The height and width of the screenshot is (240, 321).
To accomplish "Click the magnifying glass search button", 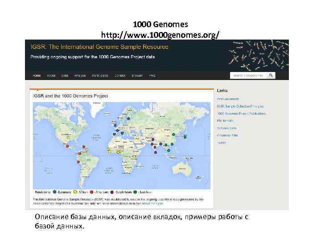I will (271, 76).
